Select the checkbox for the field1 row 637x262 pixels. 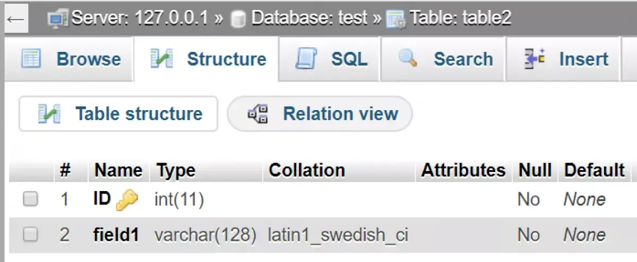tap(31, 234)
